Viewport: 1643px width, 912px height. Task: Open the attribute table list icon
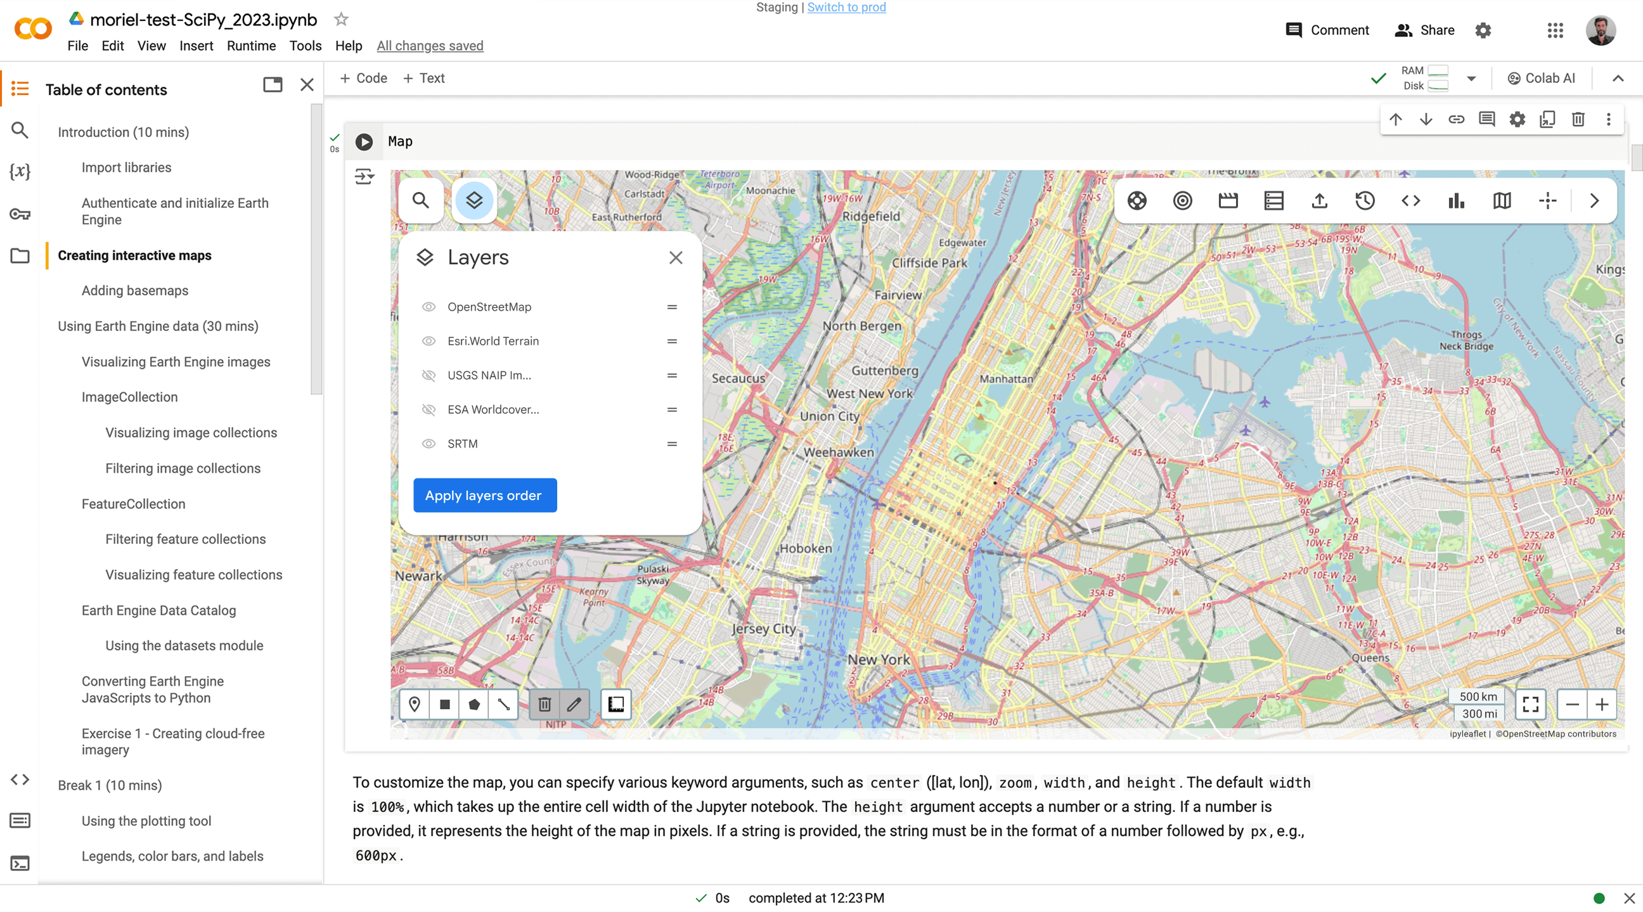coord(1273,201)
